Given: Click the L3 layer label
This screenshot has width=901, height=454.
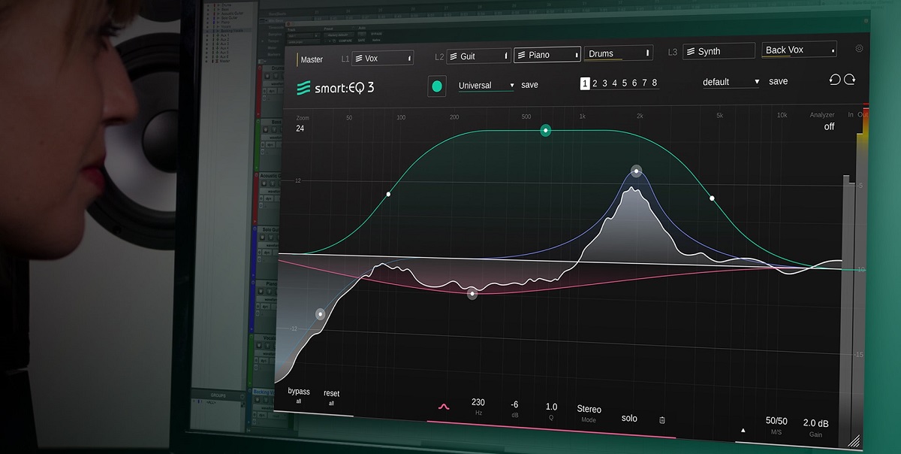Looking at the screenshot, I should 673,52.
